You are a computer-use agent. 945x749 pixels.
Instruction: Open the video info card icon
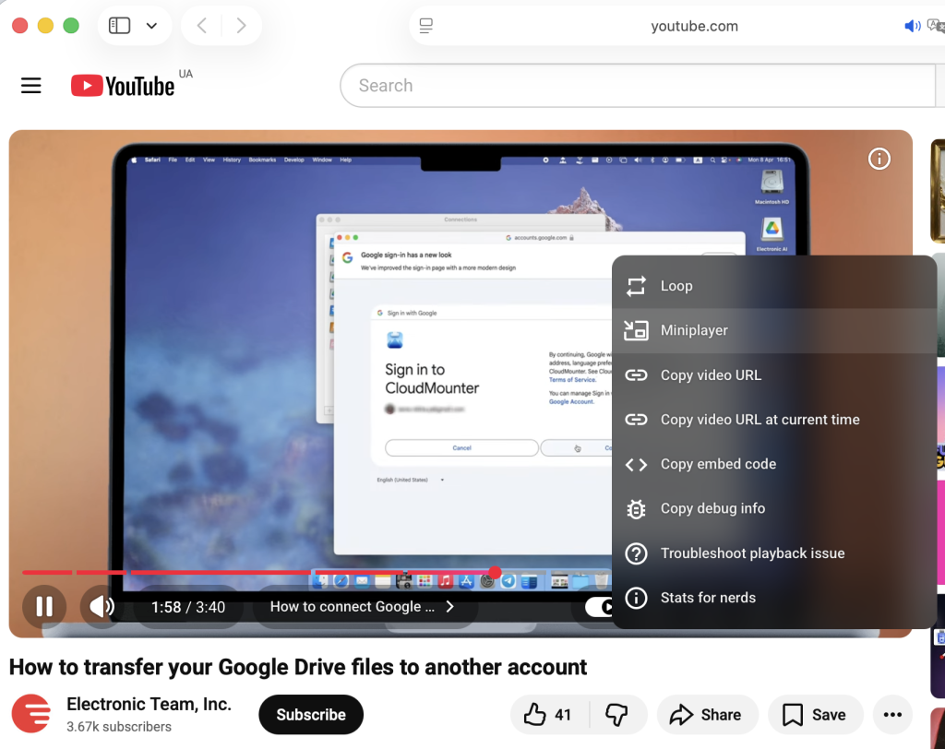click(879, 159)
